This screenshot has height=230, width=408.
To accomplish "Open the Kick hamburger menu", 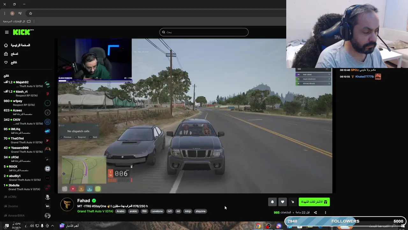I will point(7,32).
